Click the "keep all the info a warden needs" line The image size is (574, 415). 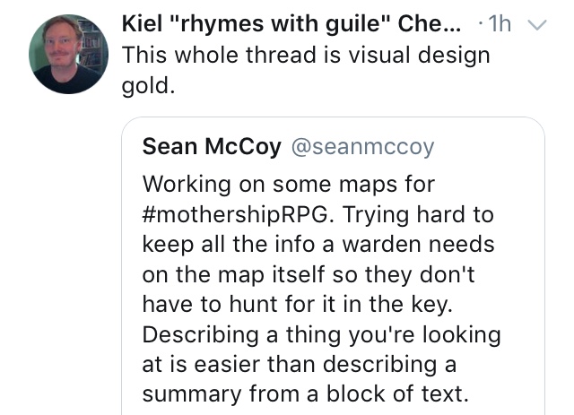[318, 245]
